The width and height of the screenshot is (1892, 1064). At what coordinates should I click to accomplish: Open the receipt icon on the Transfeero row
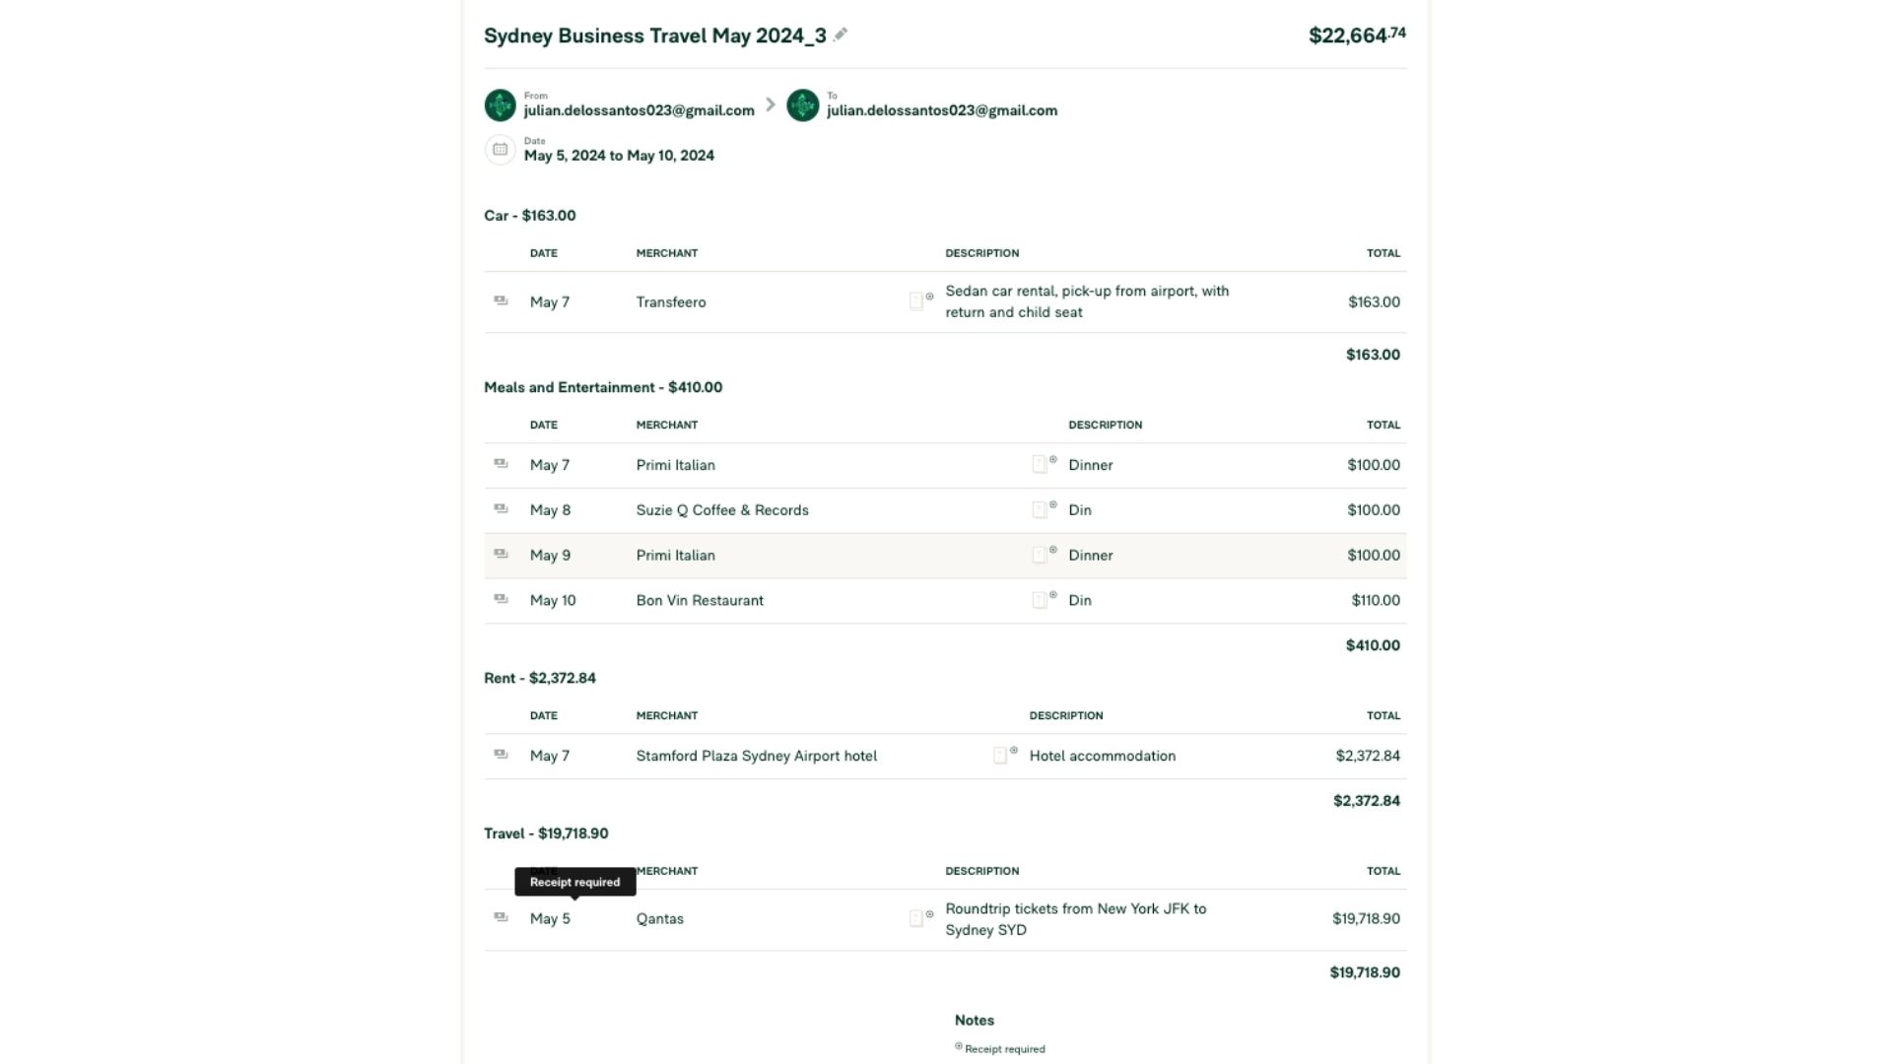click(x=916, y=301)
